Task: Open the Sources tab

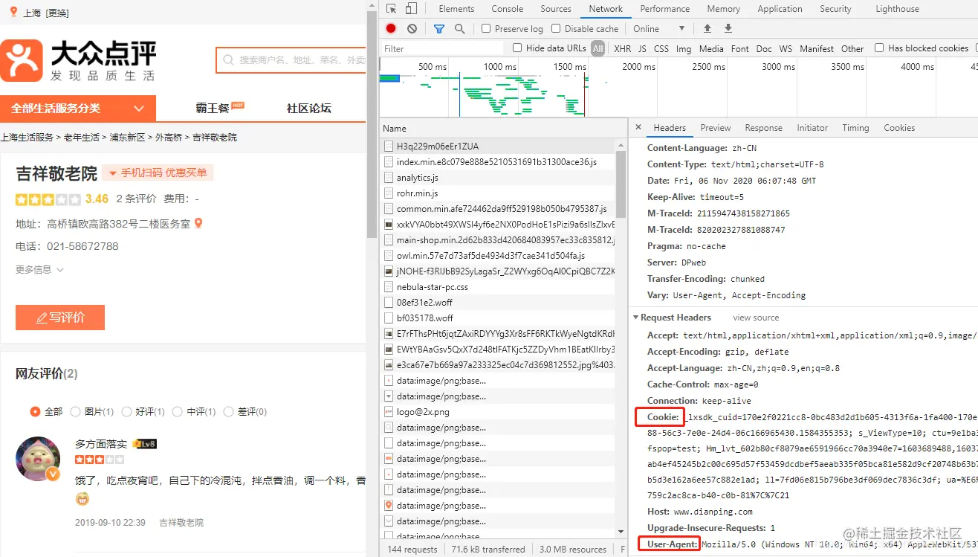Action: pyautogui.click(x=556, y=9)
